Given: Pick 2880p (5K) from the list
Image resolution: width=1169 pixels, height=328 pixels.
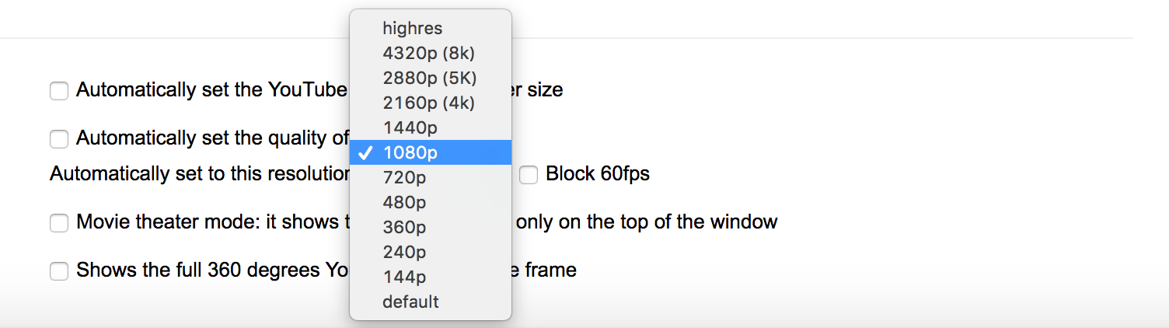Looking at the screenshot, I should pos(429,78).
